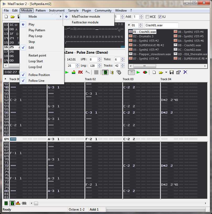The image size is (212, 214).
Task: Open the Pattern menu
Action: point(41,11)
